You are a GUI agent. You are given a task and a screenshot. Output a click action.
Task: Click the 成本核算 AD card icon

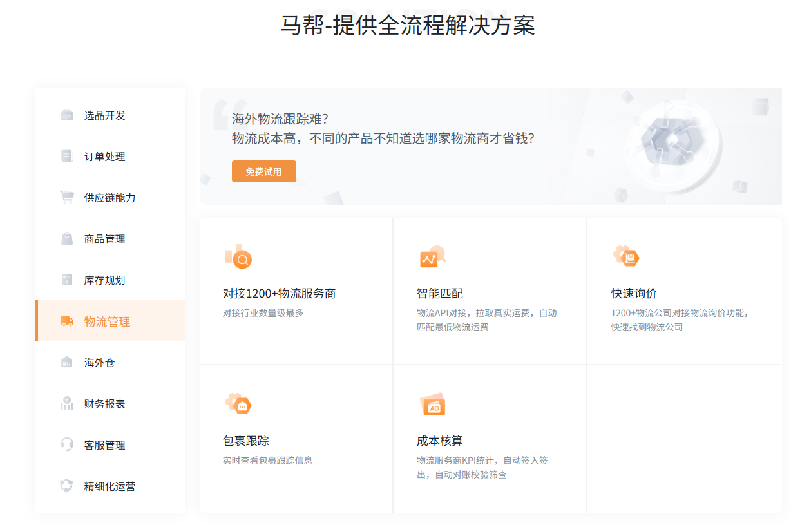click(x=432, y=405)
